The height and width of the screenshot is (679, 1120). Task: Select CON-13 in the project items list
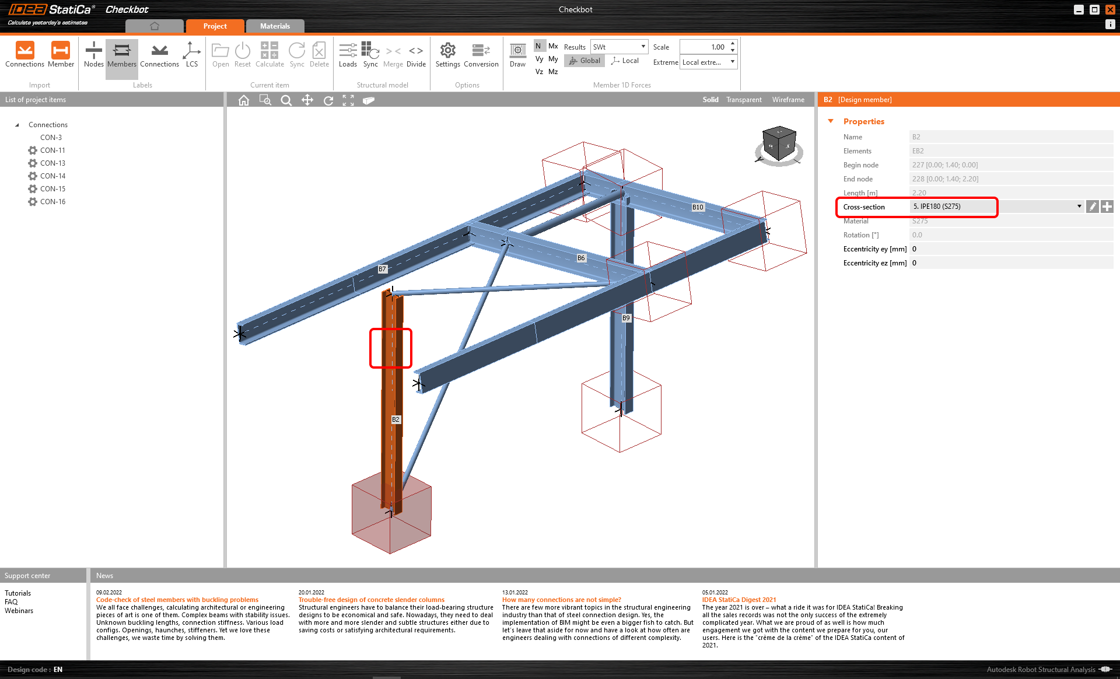tap(52, 163)
